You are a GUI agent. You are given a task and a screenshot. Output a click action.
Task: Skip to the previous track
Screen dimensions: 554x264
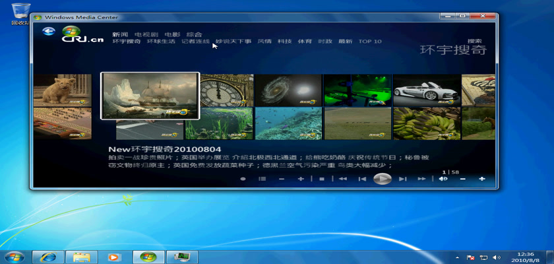[362, 179]
